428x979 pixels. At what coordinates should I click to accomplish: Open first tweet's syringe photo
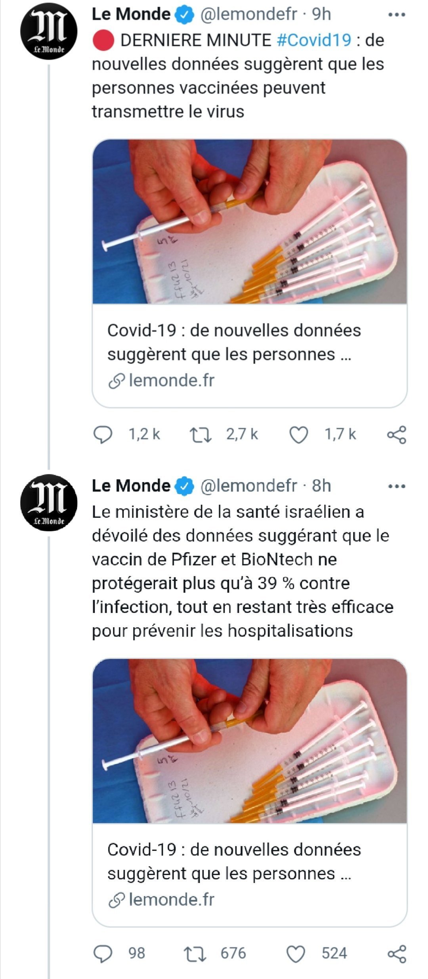click(250, 221)
